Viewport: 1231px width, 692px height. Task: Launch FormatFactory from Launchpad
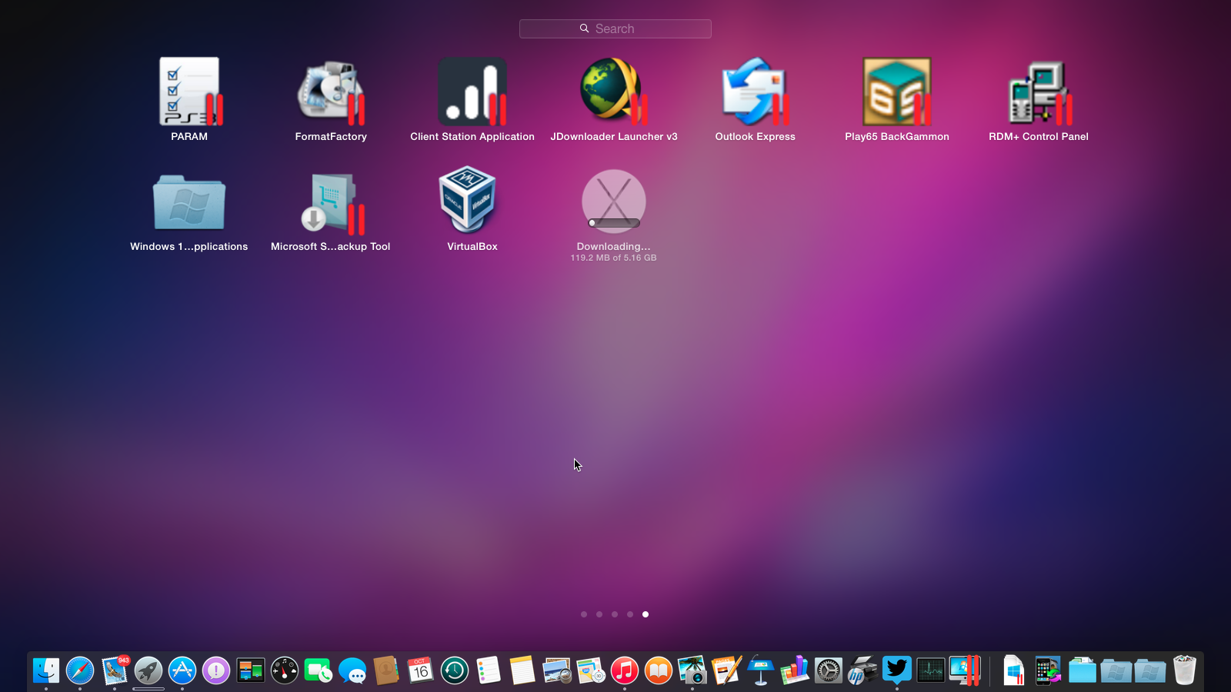331,92
